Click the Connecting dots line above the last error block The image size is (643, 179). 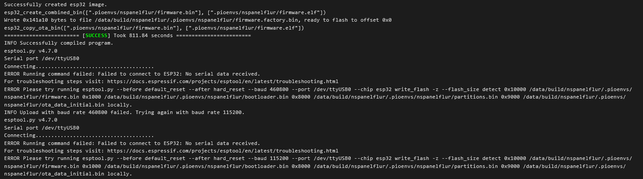[79, 136]
